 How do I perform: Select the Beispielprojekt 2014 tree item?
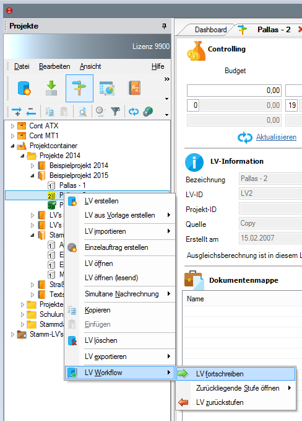coord(79,166)
